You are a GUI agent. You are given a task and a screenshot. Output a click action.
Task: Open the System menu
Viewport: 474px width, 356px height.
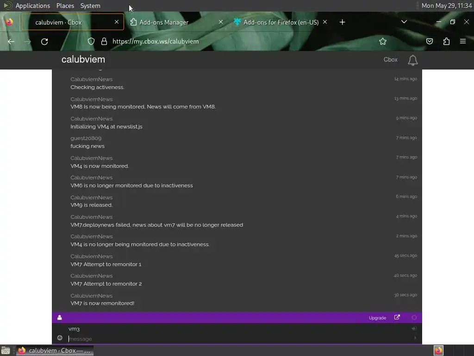coord(90,6)
